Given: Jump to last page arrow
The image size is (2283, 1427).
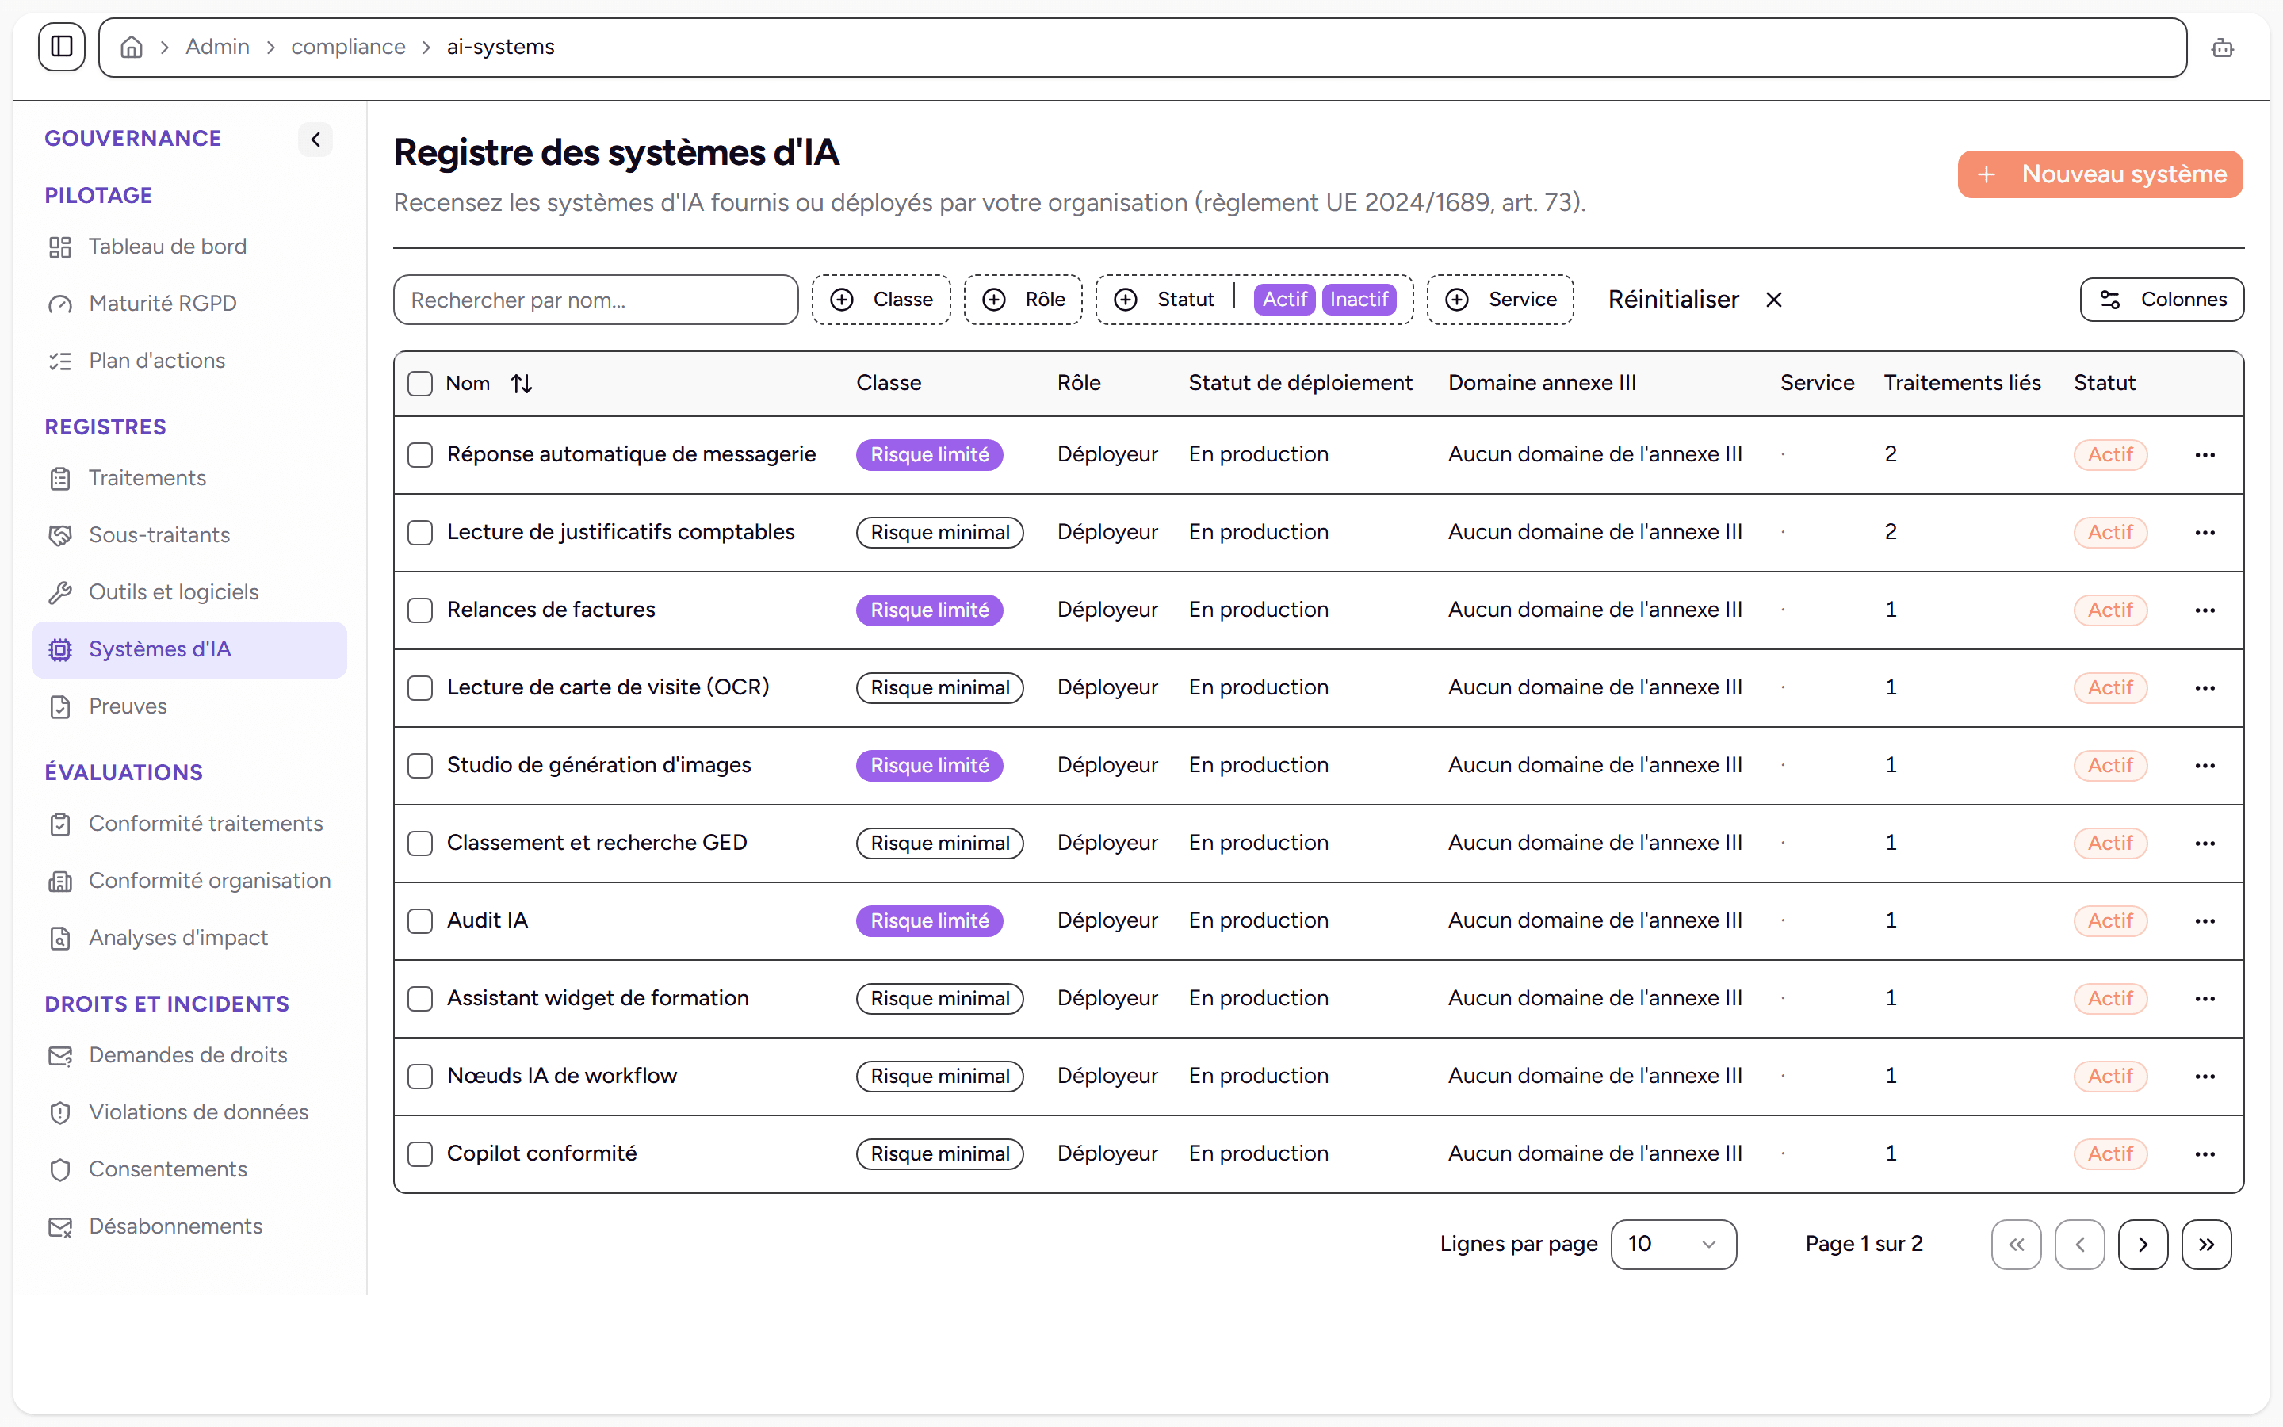Looking at the screenshot, I should pyautogui.click(x=2205, y=1245).
